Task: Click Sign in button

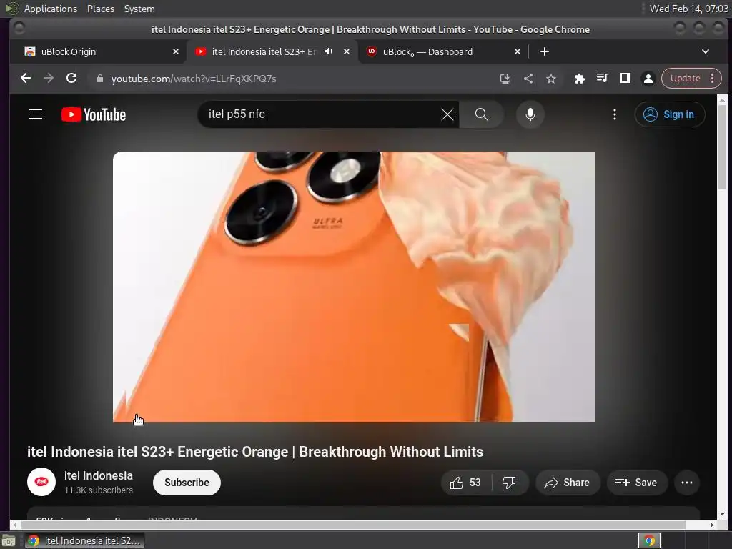Action: pos(669,114)
